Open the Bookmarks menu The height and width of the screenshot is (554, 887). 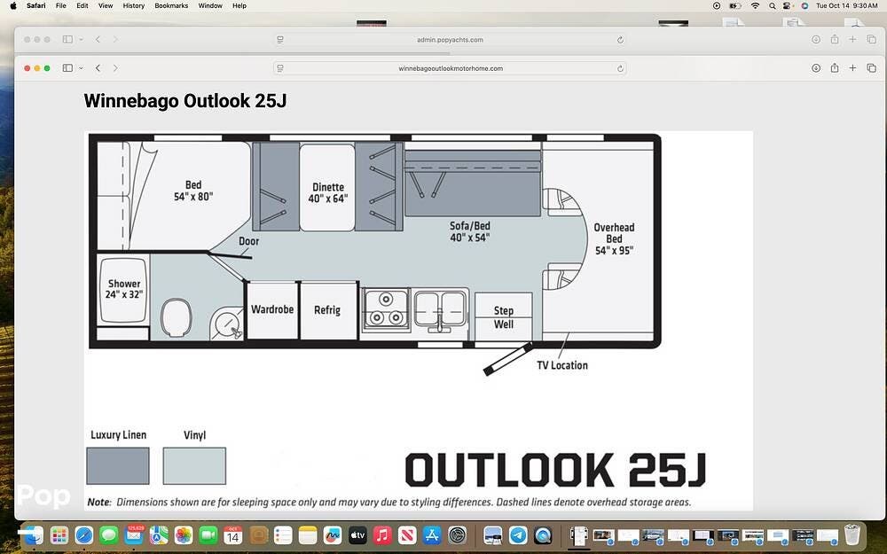(171, 5)
